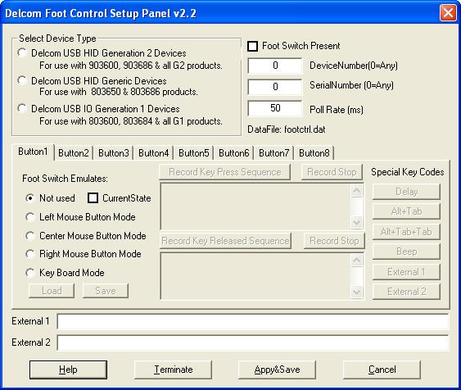Click the Poll Rate input field
Image resolution: width=461 pixels, height=390 pixels.
(x=275, y=108)
